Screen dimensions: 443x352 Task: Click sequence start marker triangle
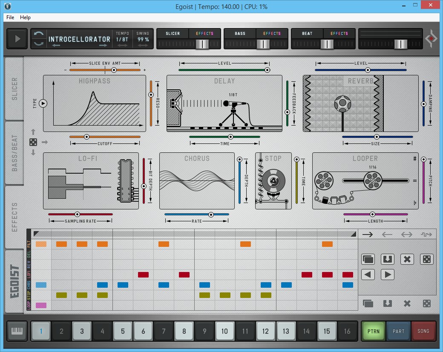click(36, 234)
